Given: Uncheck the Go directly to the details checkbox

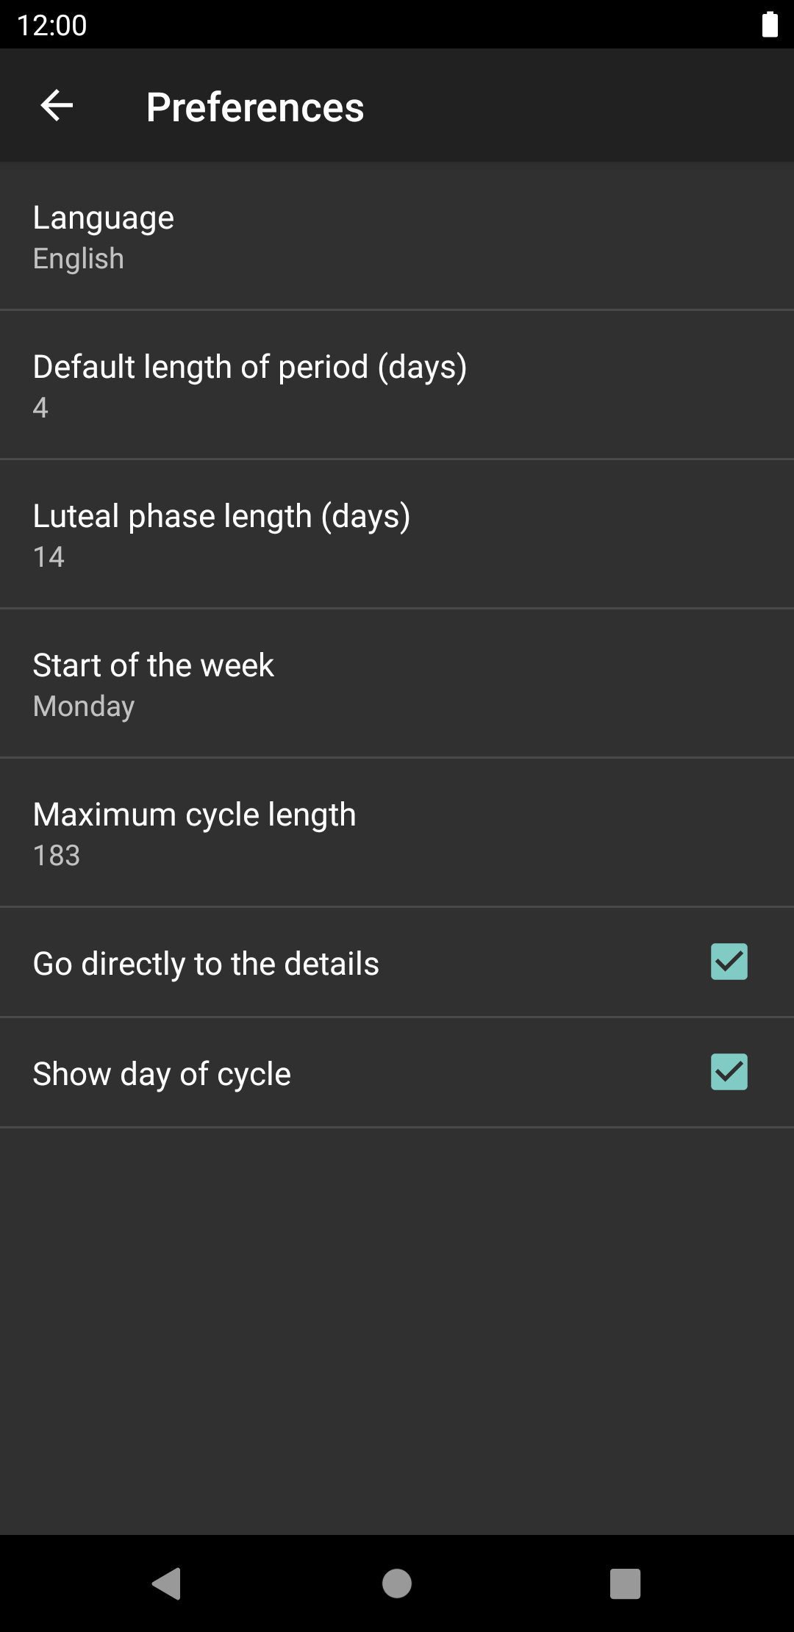Looking at the screenshot, I should (x=729, y=962).
